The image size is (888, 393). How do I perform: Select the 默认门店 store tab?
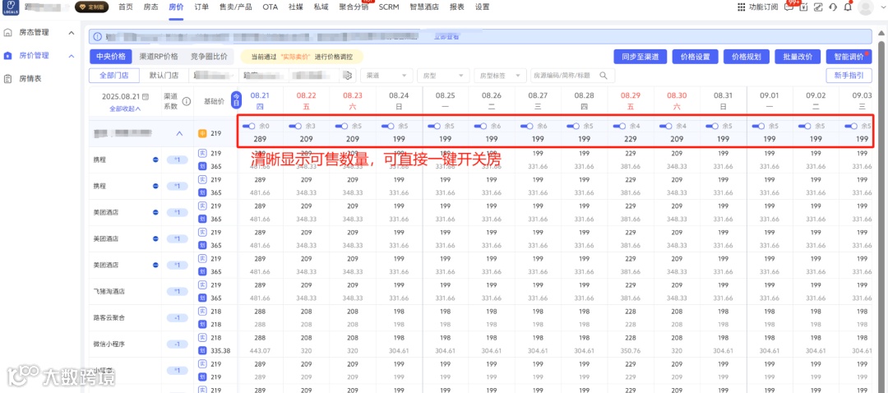coord(164,76)
